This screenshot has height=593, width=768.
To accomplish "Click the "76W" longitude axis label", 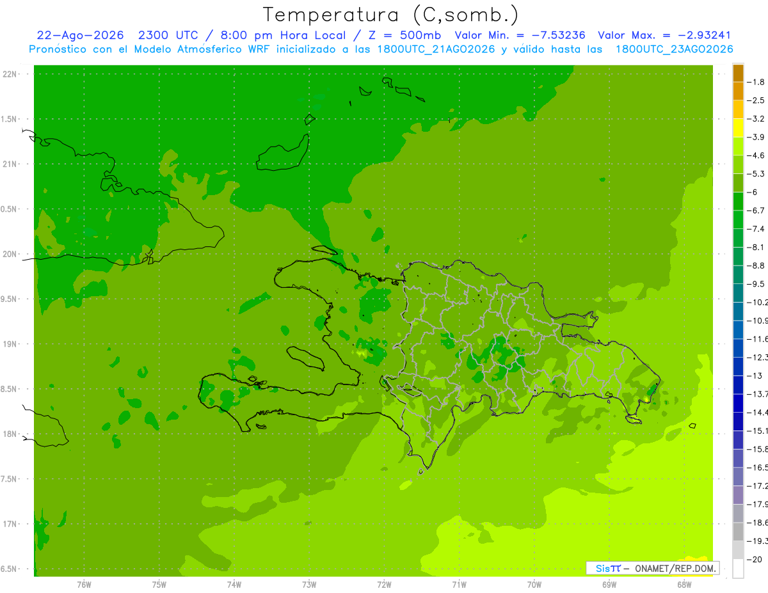I will pyautogui.click(x=84, y=584).
